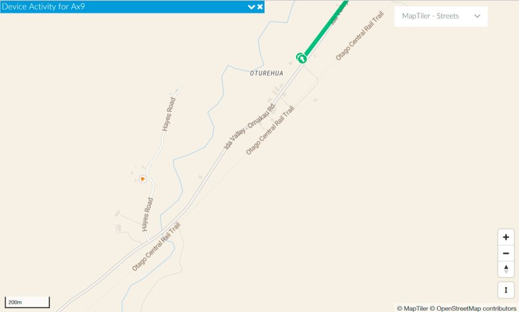Image resolution: width=519 pixels, height=312 pixels.
Task: Click the 200m scale bar
Action: coord(27,302)
